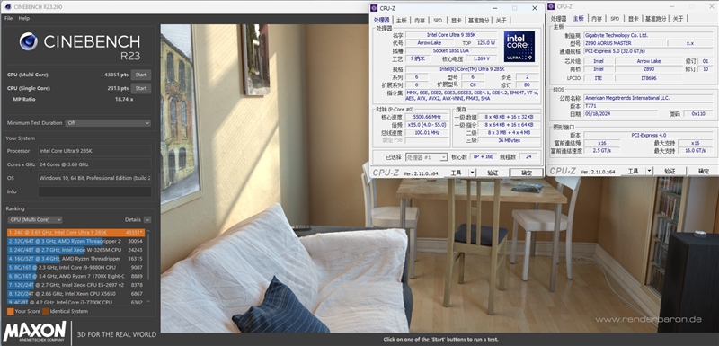Click the back CPU-Z mainboard window title icon
Screen dimensions: 719x346
click(552, 6)
